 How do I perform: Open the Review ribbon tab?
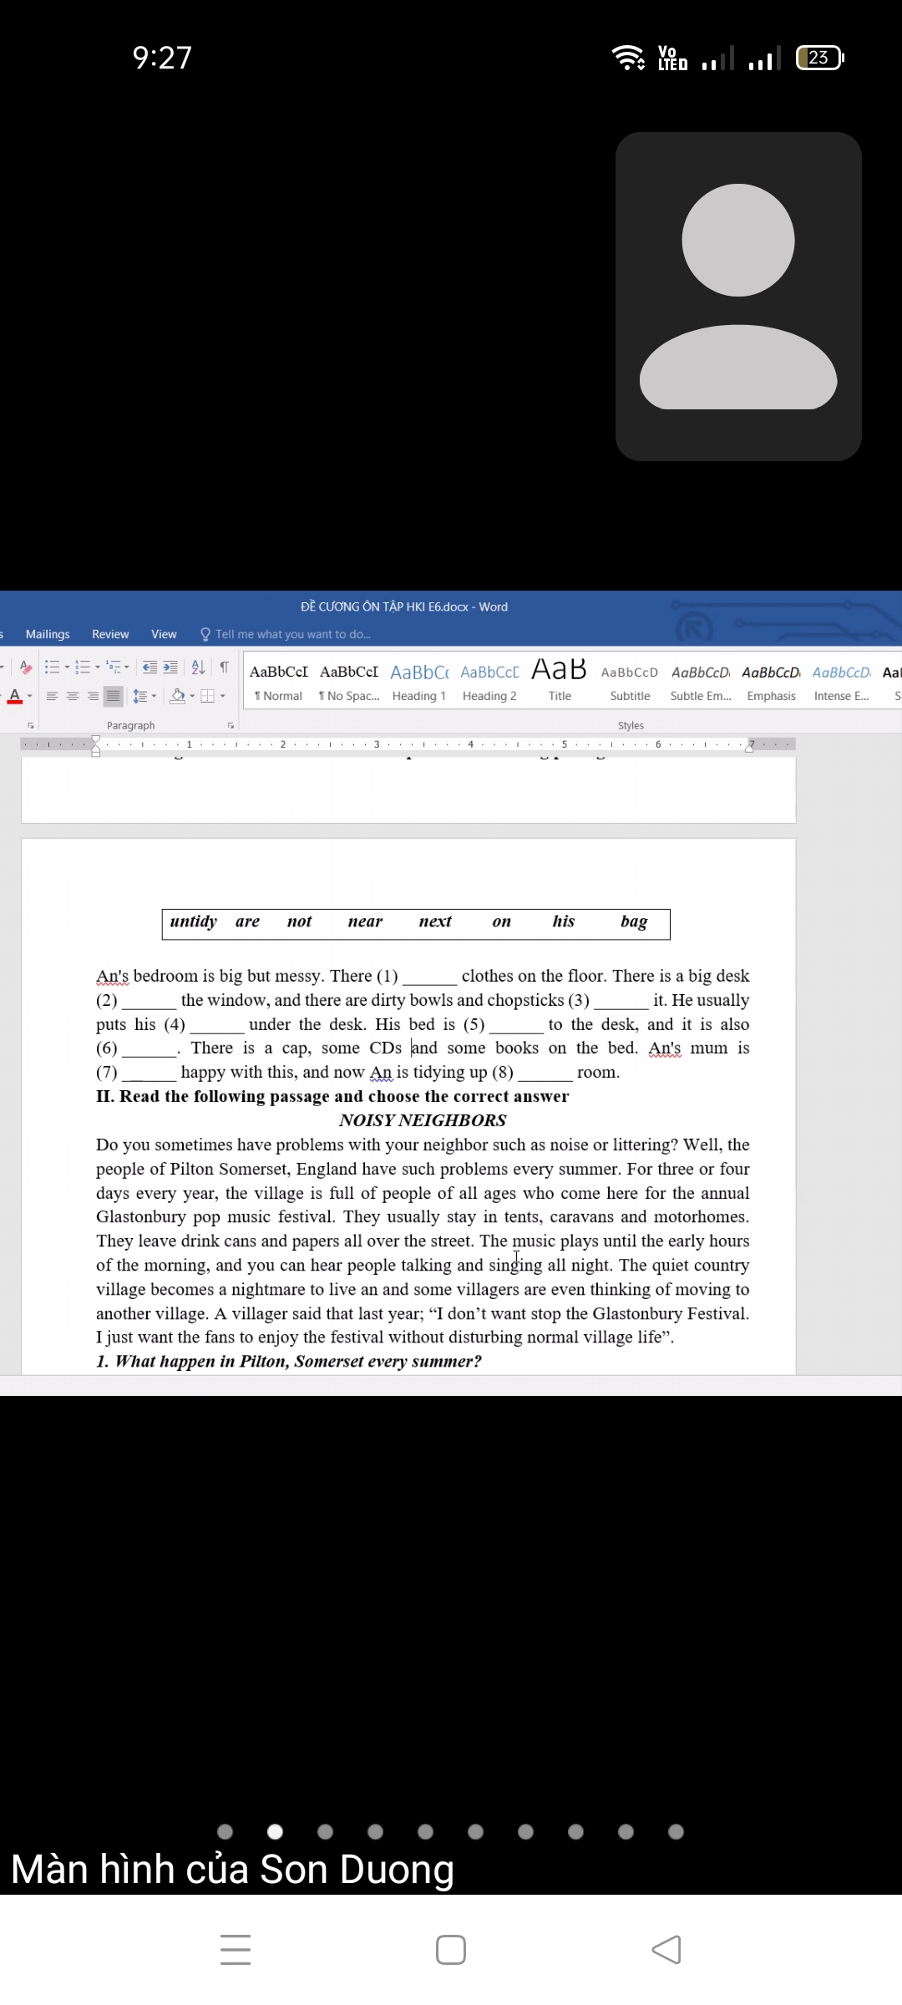110,634
